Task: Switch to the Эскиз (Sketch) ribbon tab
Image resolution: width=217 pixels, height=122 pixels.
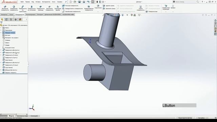Action: click(x=11, y=15)
